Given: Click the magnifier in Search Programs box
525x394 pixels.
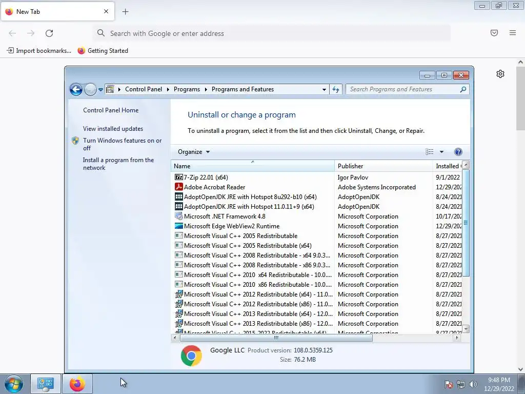Looking at the screenshot, I should (x=463, y=89).
